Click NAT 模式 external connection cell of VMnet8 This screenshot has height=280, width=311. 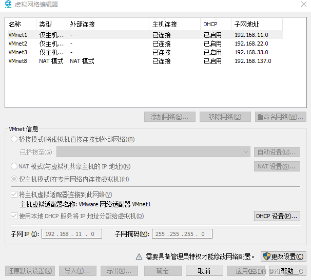coord(82,61)
